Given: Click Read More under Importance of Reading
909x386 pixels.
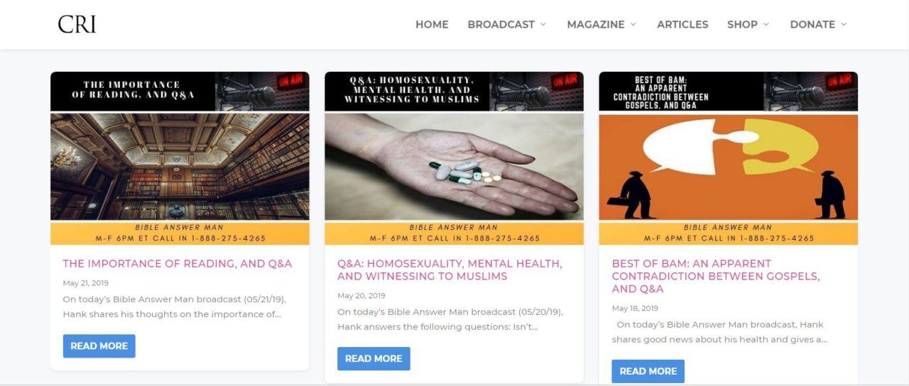Looking at the screenshot, I should [99, 346].
